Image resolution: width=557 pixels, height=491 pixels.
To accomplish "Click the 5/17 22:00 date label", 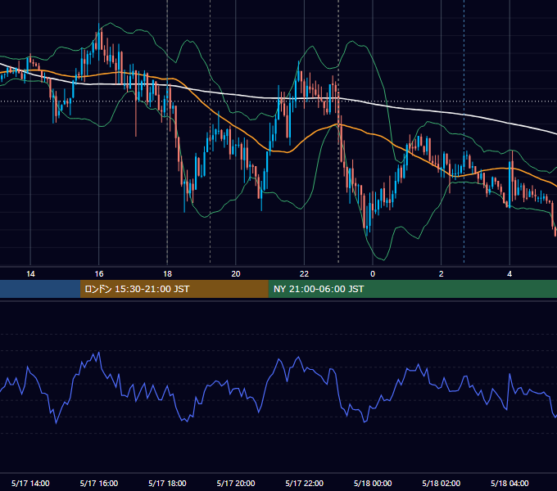I will (x=305, y=483).
